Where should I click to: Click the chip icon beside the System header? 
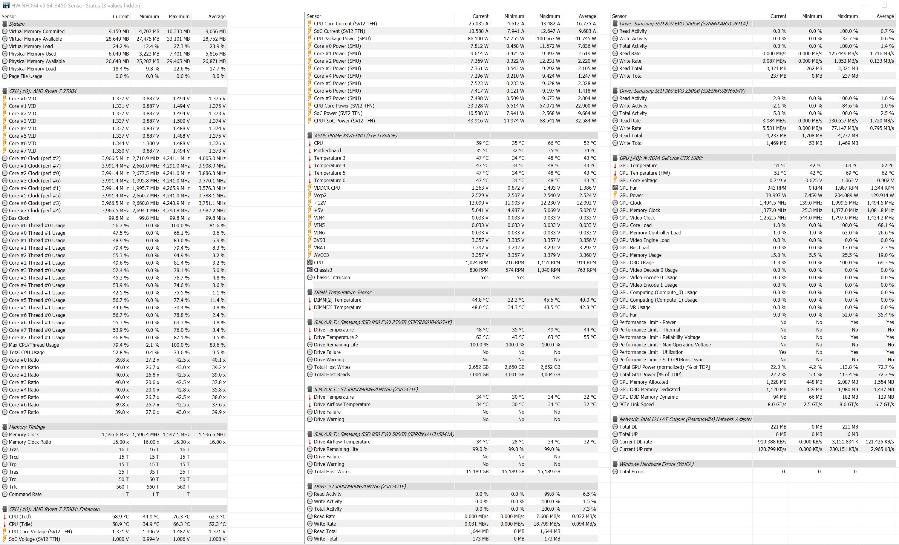(x=5, y=24)
